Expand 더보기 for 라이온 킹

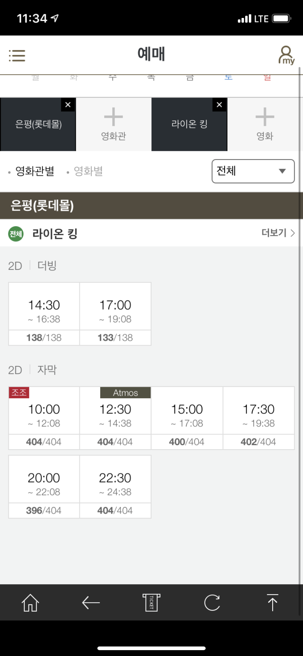(x=278, y=233)
